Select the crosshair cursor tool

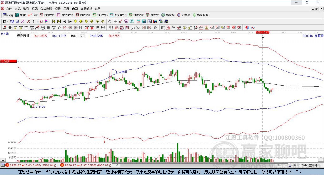[115, 21]
